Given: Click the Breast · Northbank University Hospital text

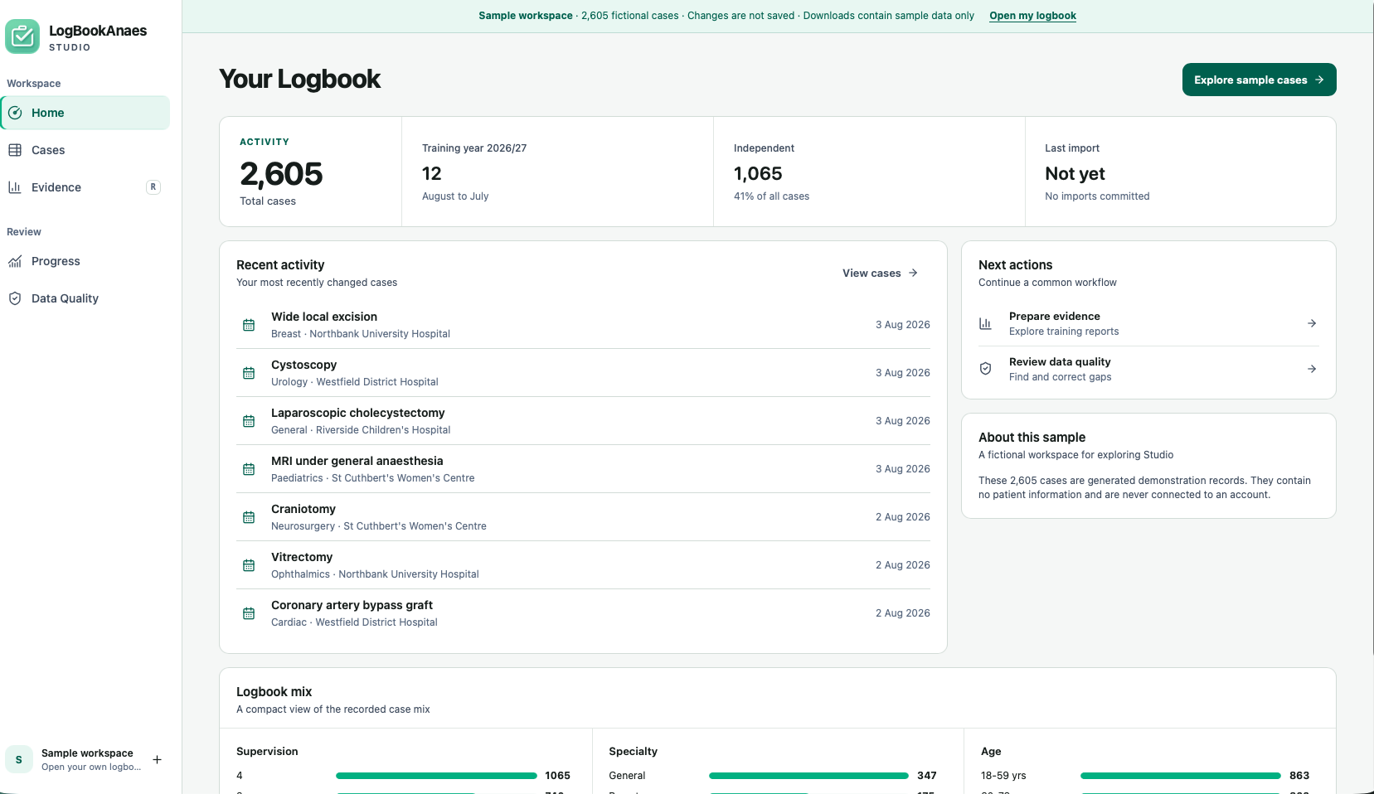Looking at the screenshot, I should [x=361, y=334].
